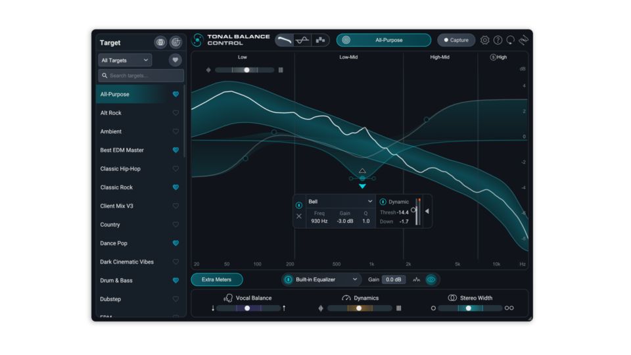Open the All-Purpose target selector
This screenshot has width=631, height=355.
tap(383, 40)
